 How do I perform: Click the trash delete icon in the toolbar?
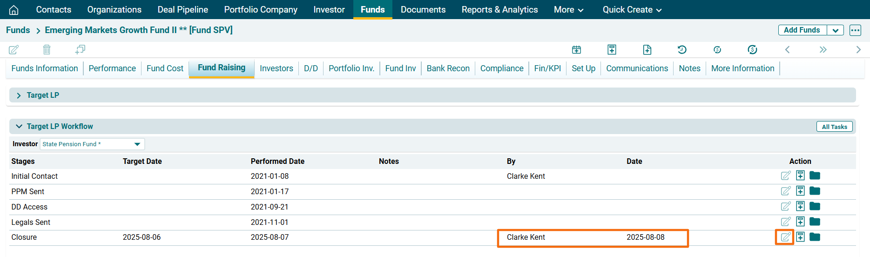(x=47, y=49)
